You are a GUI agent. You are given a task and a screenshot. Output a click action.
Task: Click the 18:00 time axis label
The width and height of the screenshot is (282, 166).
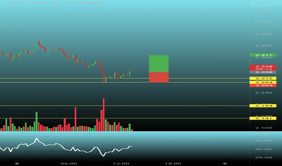[173, 164]
